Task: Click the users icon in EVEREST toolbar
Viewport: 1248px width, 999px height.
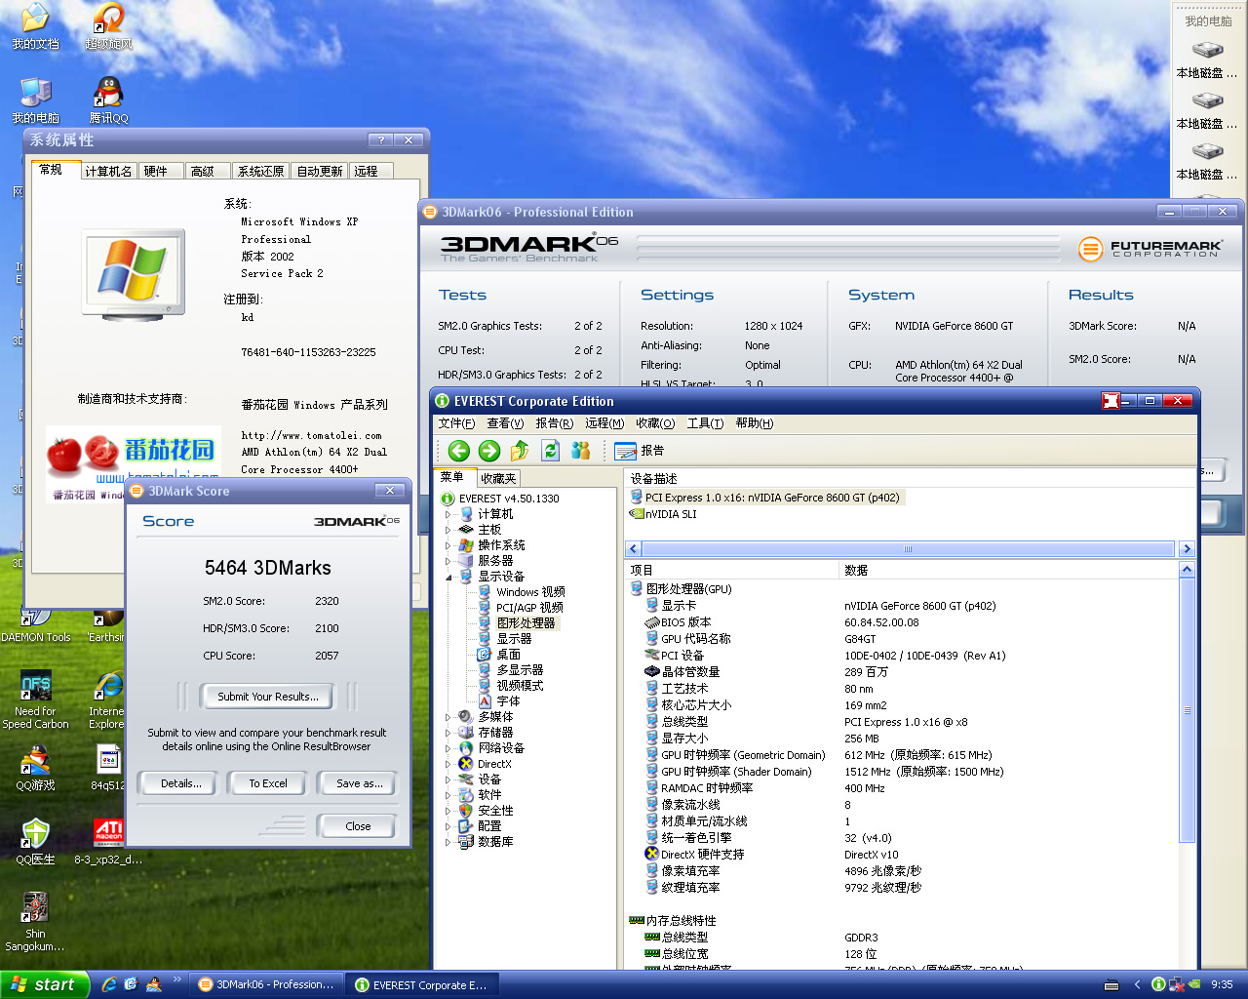Action: [581, 450]
